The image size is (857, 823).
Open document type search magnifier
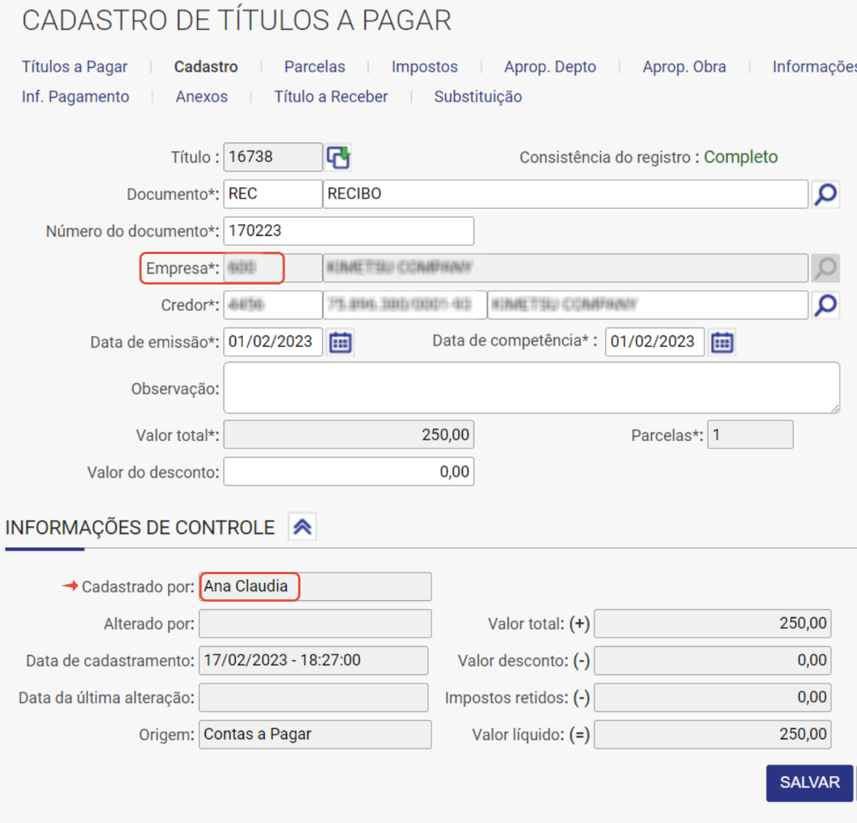825,194
